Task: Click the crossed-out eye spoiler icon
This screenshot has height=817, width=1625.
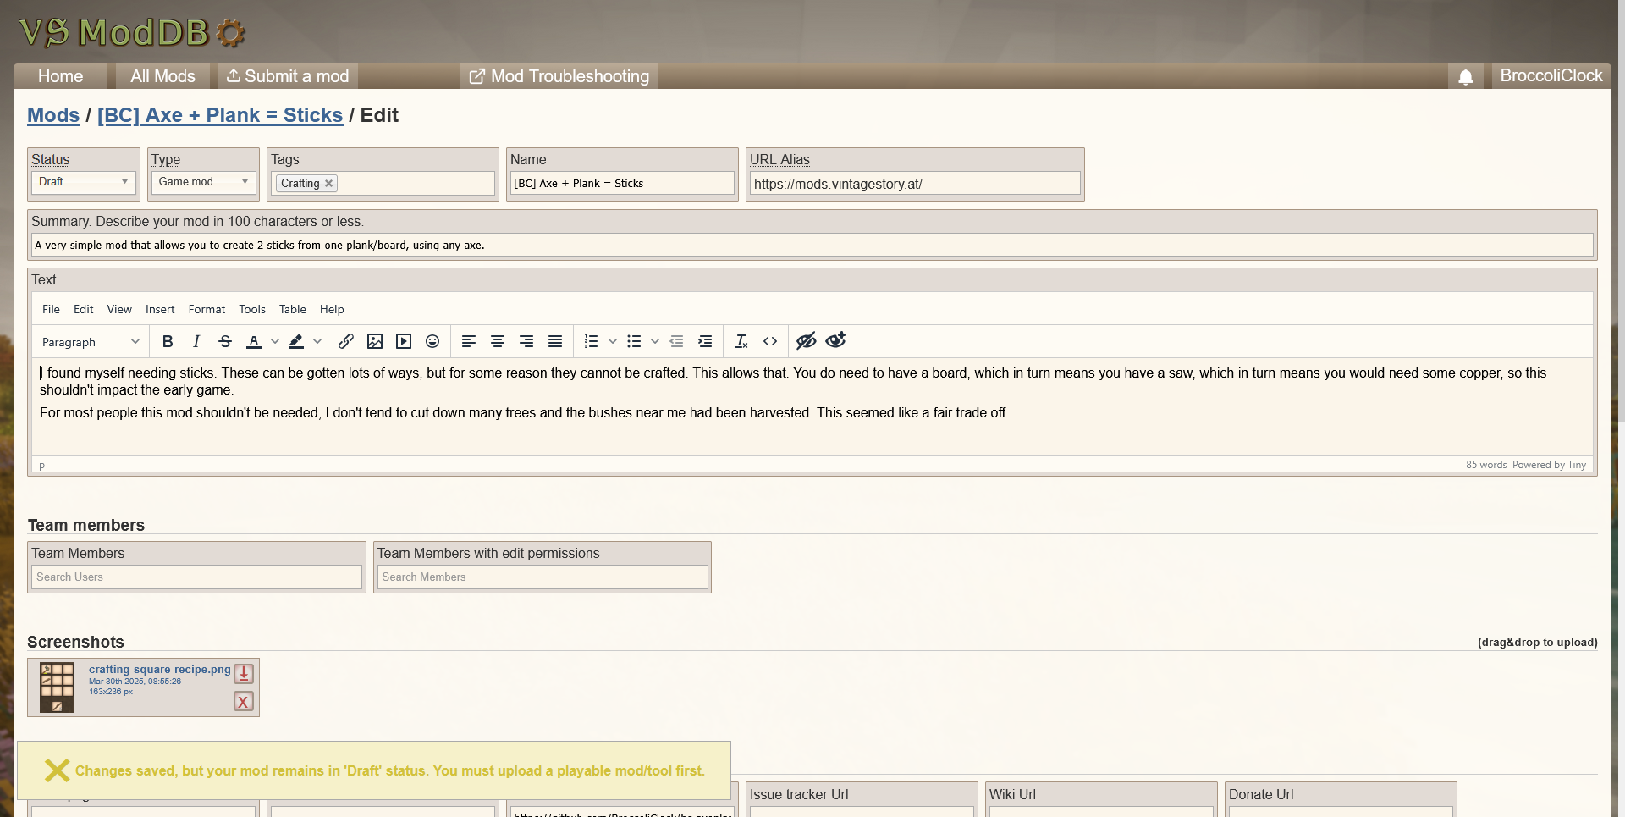Action: click(806, 341)
